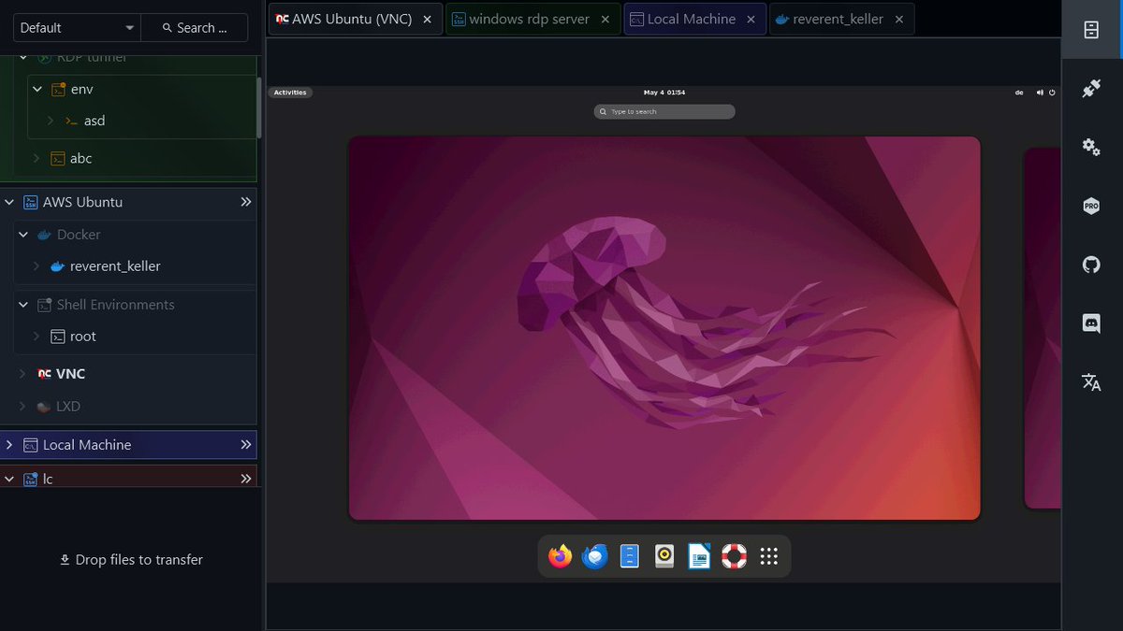Expand the LXD tree node
Viewport: 1123px width, 631px height.
23,407
